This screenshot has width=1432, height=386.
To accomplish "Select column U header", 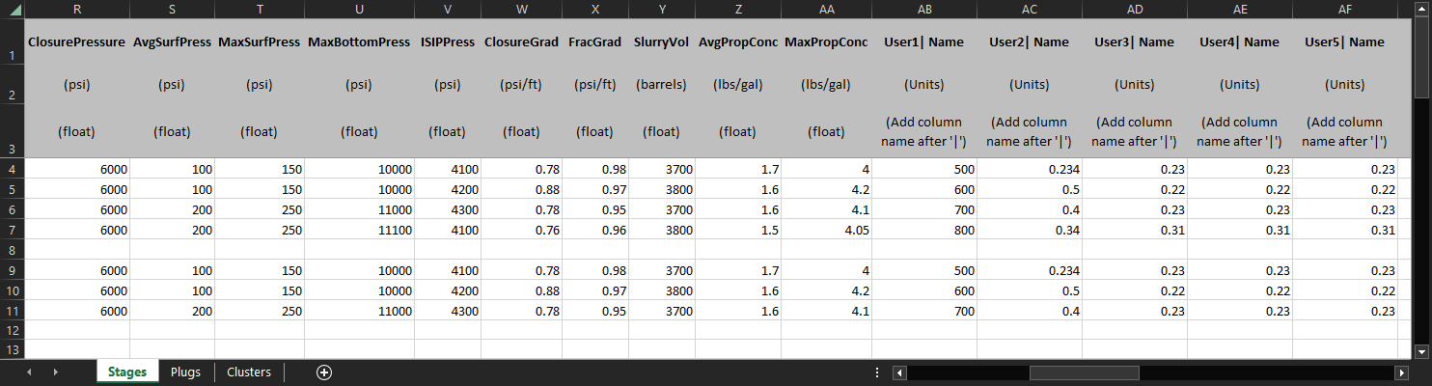I will (360, 9).
